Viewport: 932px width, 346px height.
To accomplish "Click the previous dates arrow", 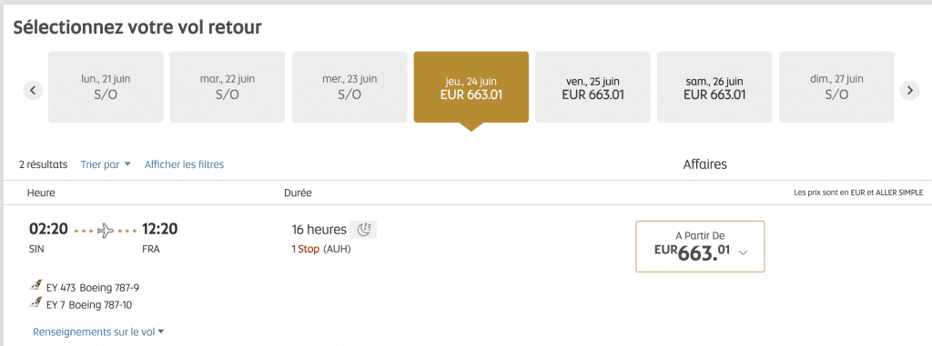I will (x=34, y=90).
